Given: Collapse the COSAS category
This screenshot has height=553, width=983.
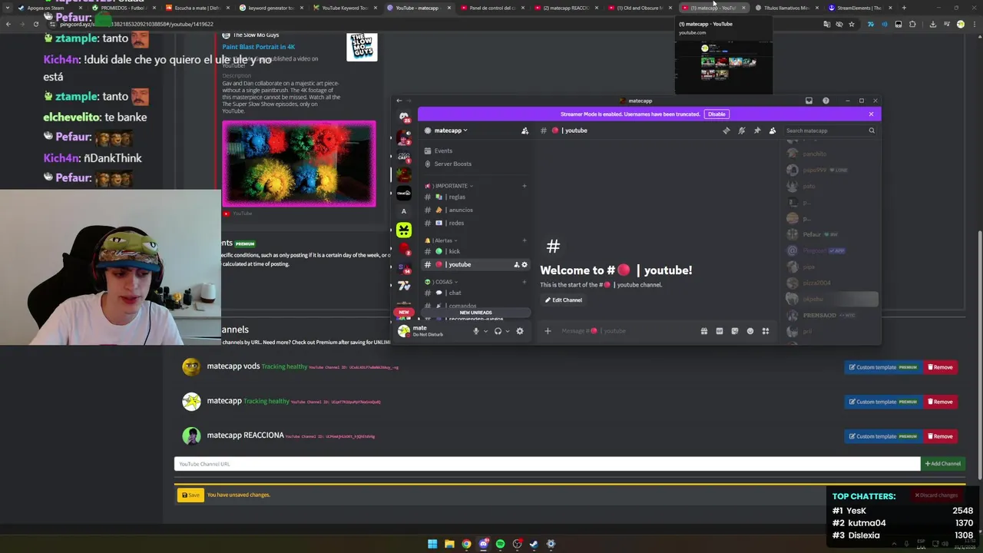Looking at the screenshot, I should click(444, 282).
